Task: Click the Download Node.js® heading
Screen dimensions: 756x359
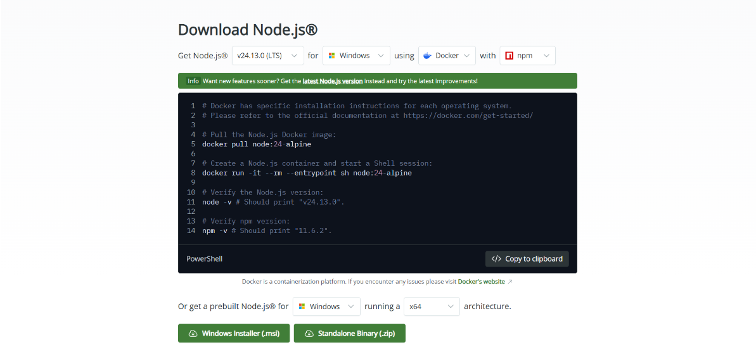Action: (x=248, y=30)
